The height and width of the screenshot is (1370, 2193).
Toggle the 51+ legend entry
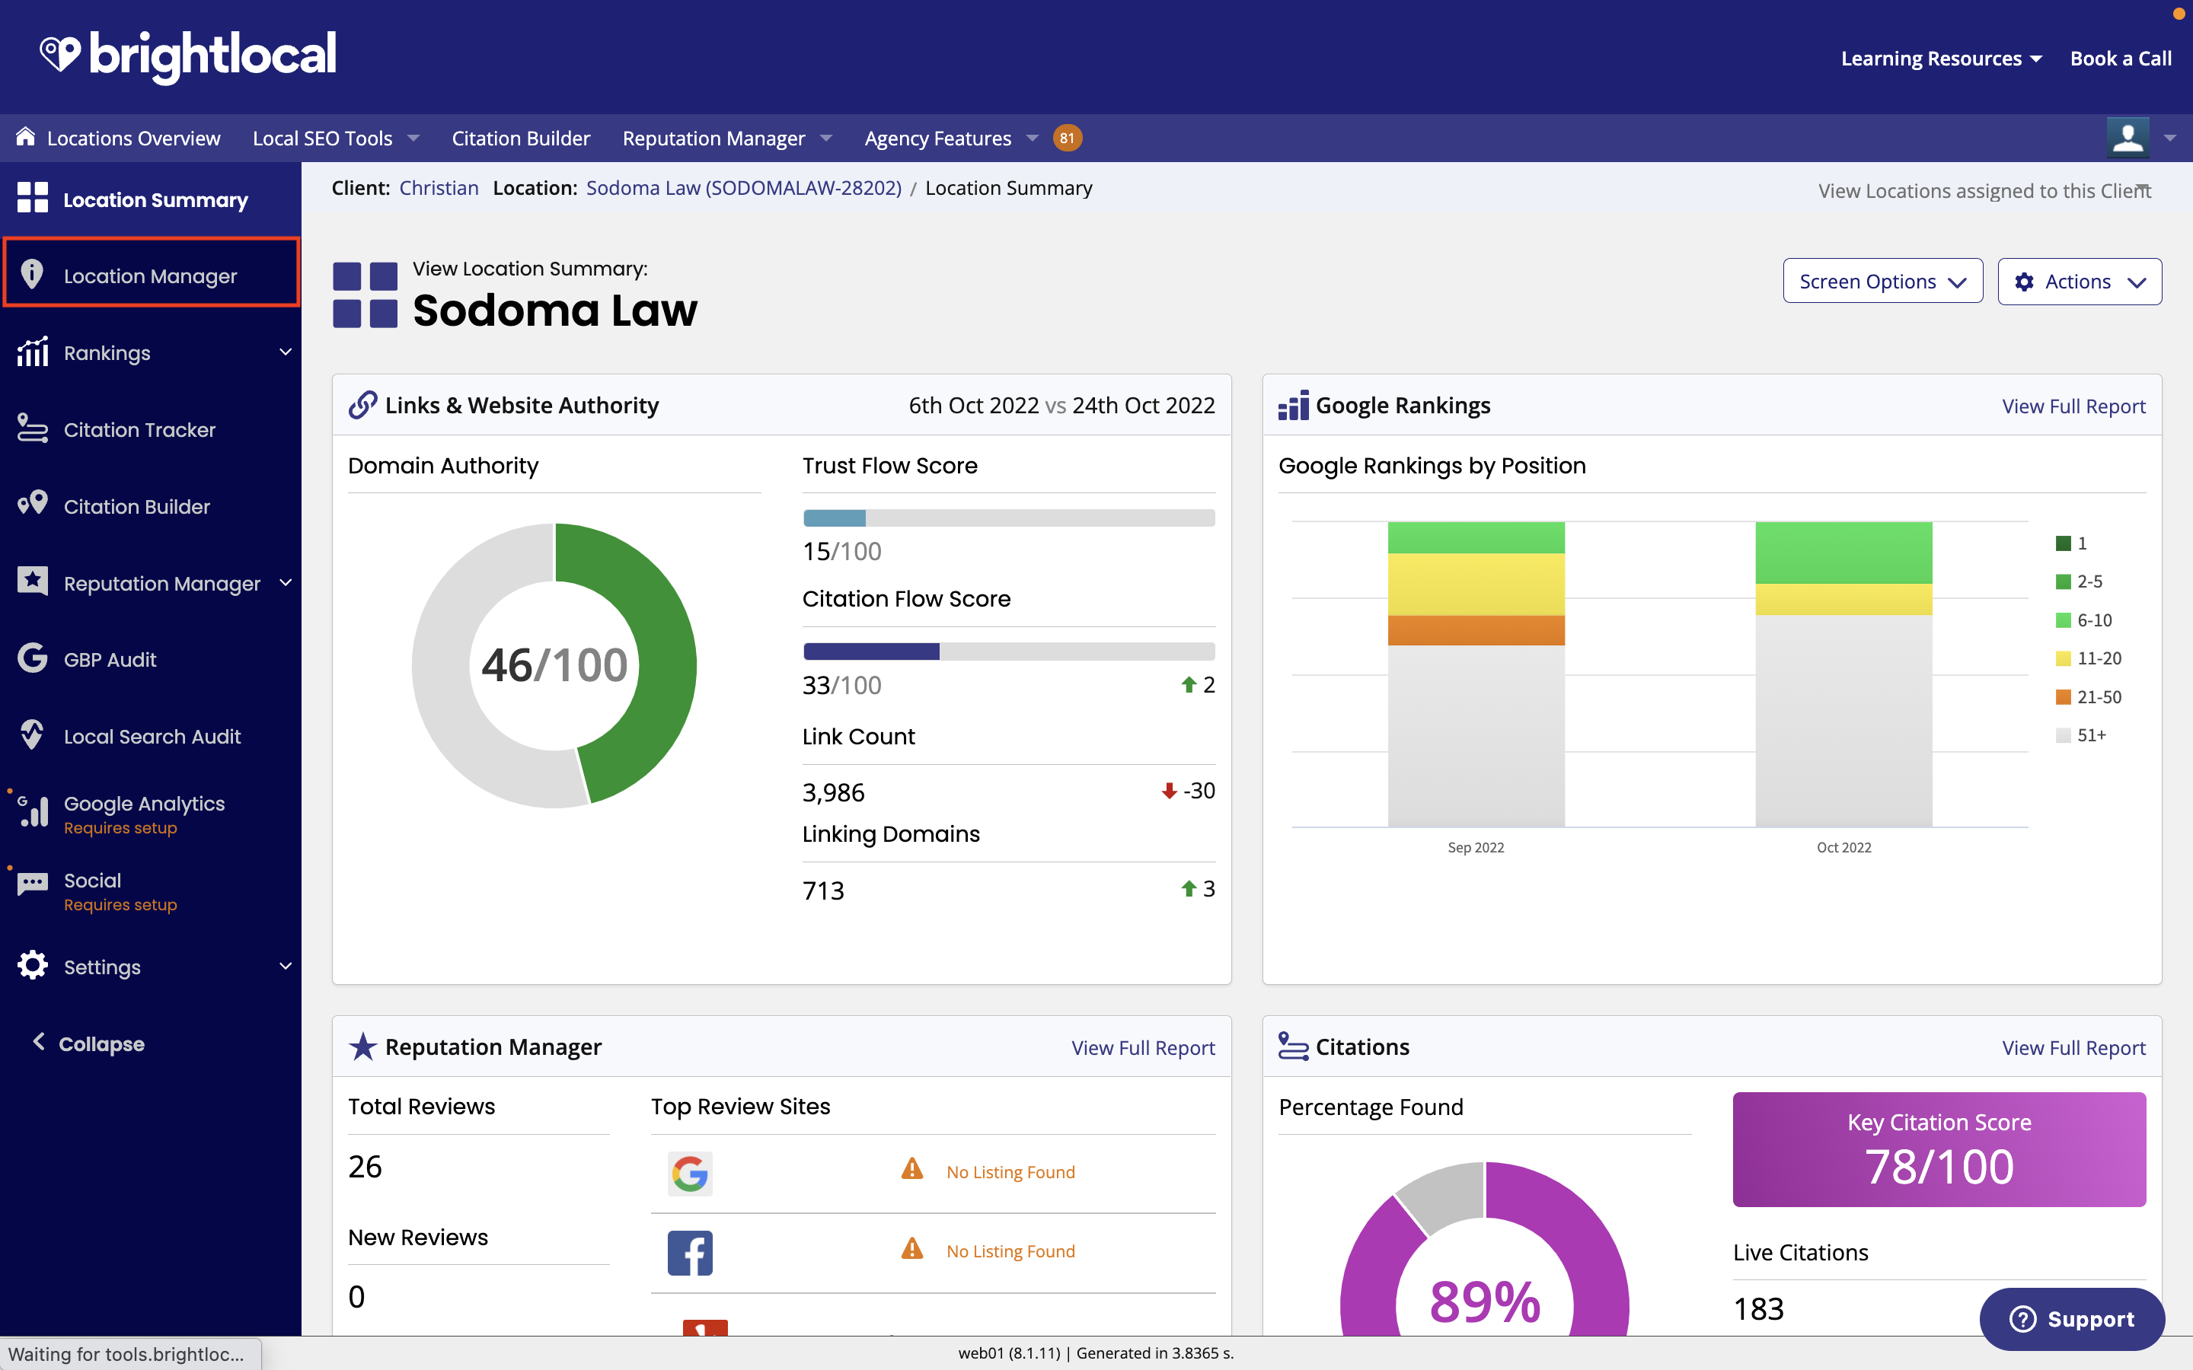[x=2080, y=734]
